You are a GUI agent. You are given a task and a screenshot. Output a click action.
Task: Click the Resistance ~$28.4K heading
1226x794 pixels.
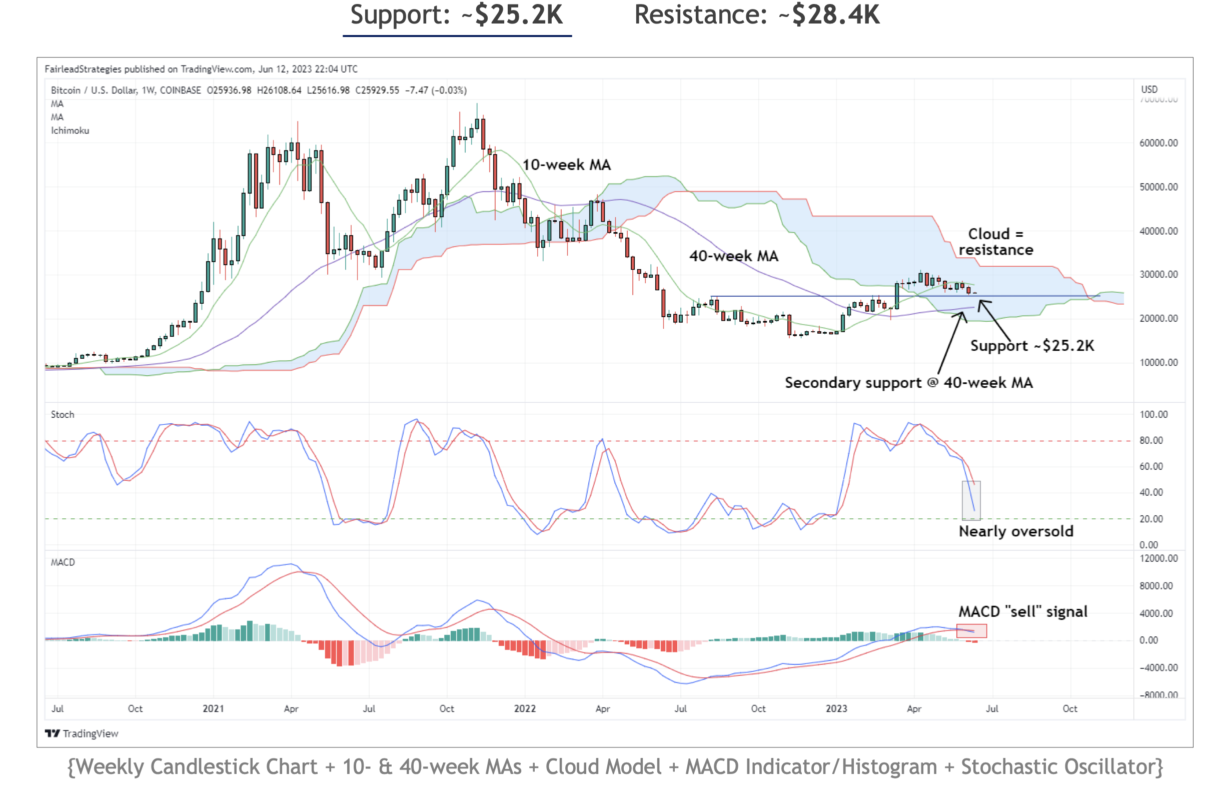pos(756,15)
